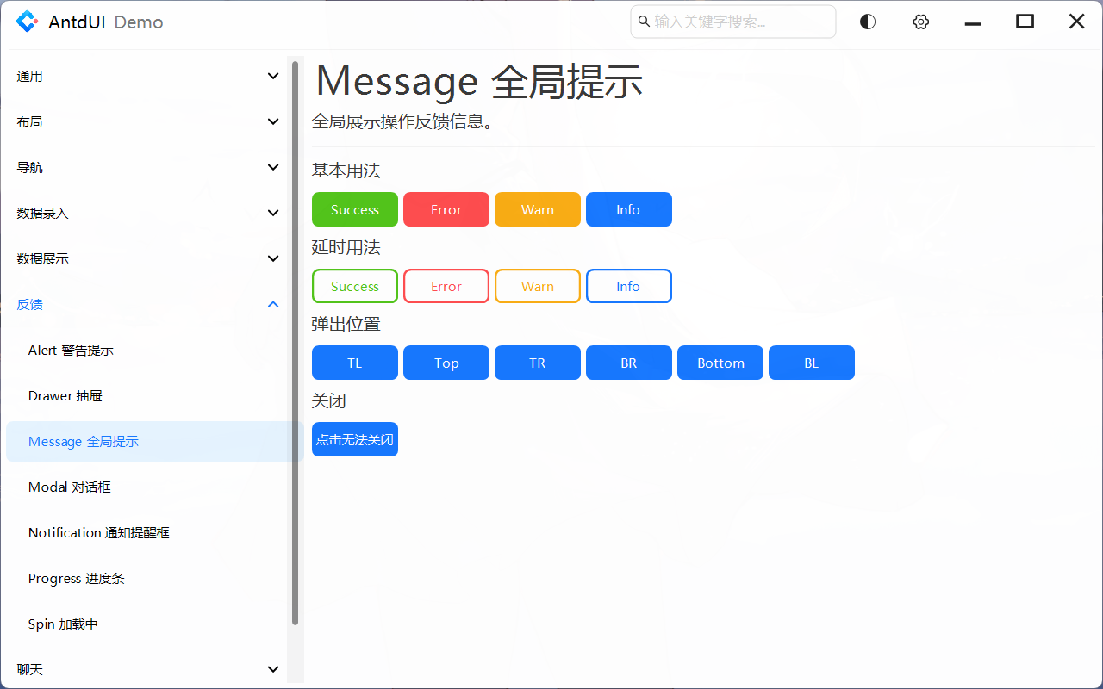This screenshot has height=689, width=1103.
Task: Click the red Error message button
Action: point(446,209)
